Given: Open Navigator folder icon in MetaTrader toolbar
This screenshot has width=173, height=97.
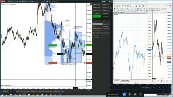Looking at the screenshot, I should 127,11.
